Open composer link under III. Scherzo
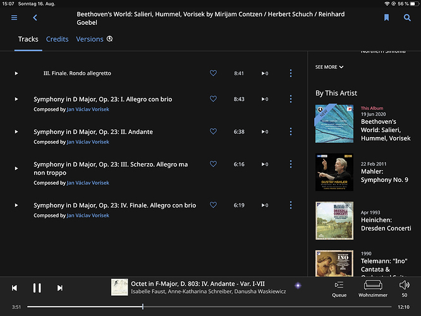The width and height of the screenshot is (421, 316). [88, 183]
